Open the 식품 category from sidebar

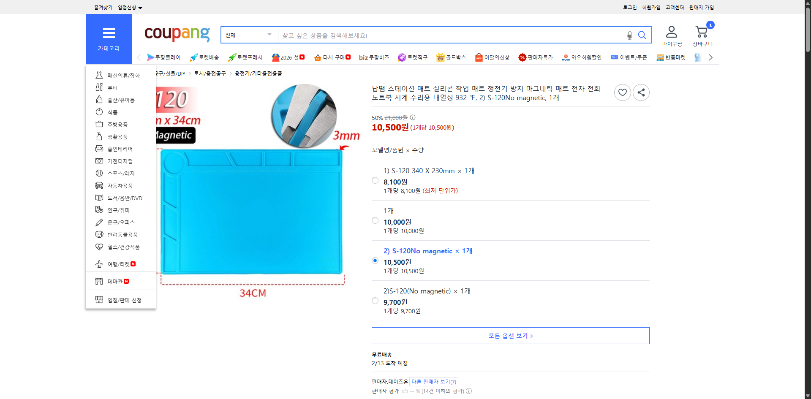[x=112, y=112]
